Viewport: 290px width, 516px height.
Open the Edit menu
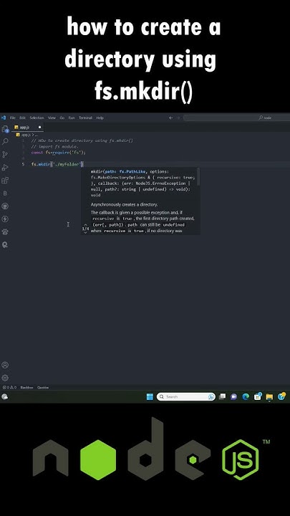tap(22, 118)
